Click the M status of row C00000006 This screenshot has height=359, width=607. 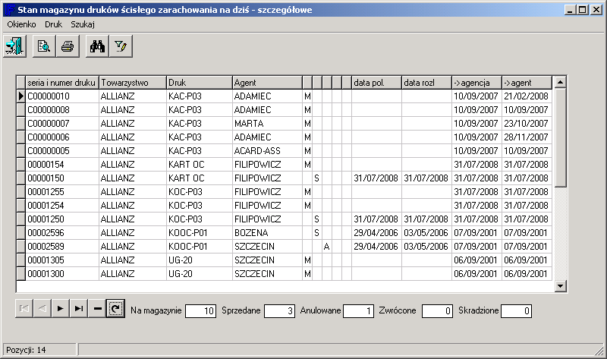[x=307, y=137]
